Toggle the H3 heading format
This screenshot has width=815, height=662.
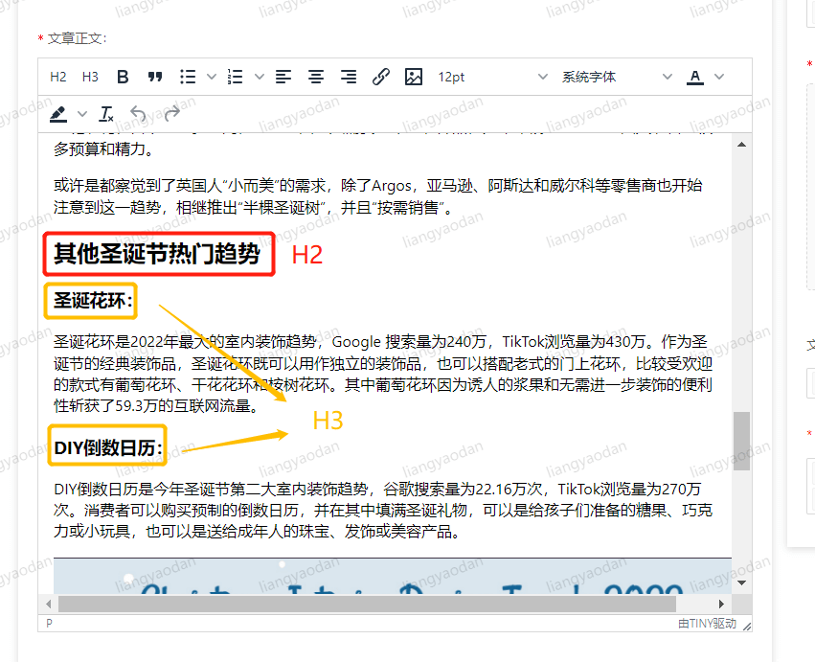point(90,77)
